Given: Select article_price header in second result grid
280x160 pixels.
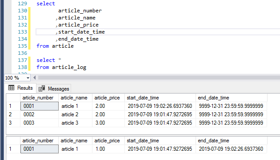Looking at the screenshot, I should (x=108, y=141).
